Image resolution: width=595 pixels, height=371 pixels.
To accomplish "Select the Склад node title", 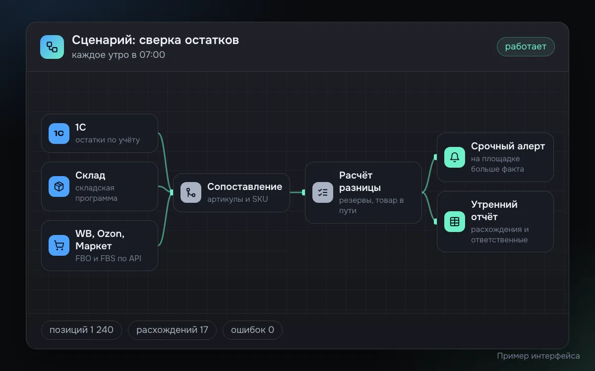I will (90, 176).
